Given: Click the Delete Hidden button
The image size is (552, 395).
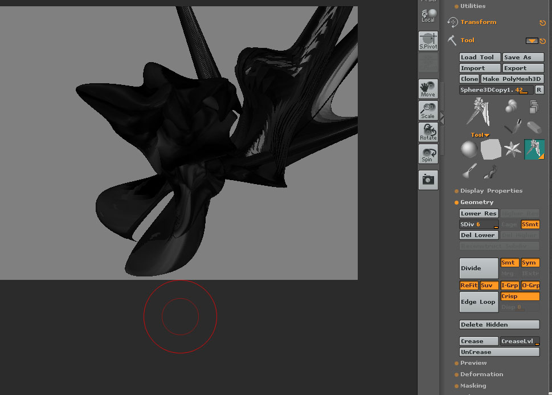Looking at the screenshot, I should tap(500, 325).
